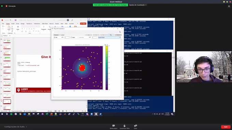Screen dimensions: 232x130
Task: Switch to the Slide Show ribbon tab
Action: (x=45, y=23)
